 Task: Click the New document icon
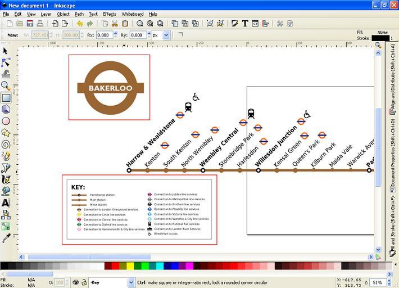click(10, 24)
